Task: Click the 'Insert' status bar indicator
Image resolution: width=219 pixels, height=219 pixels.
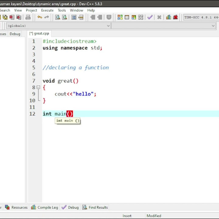Action: click(x=127, y=216)
